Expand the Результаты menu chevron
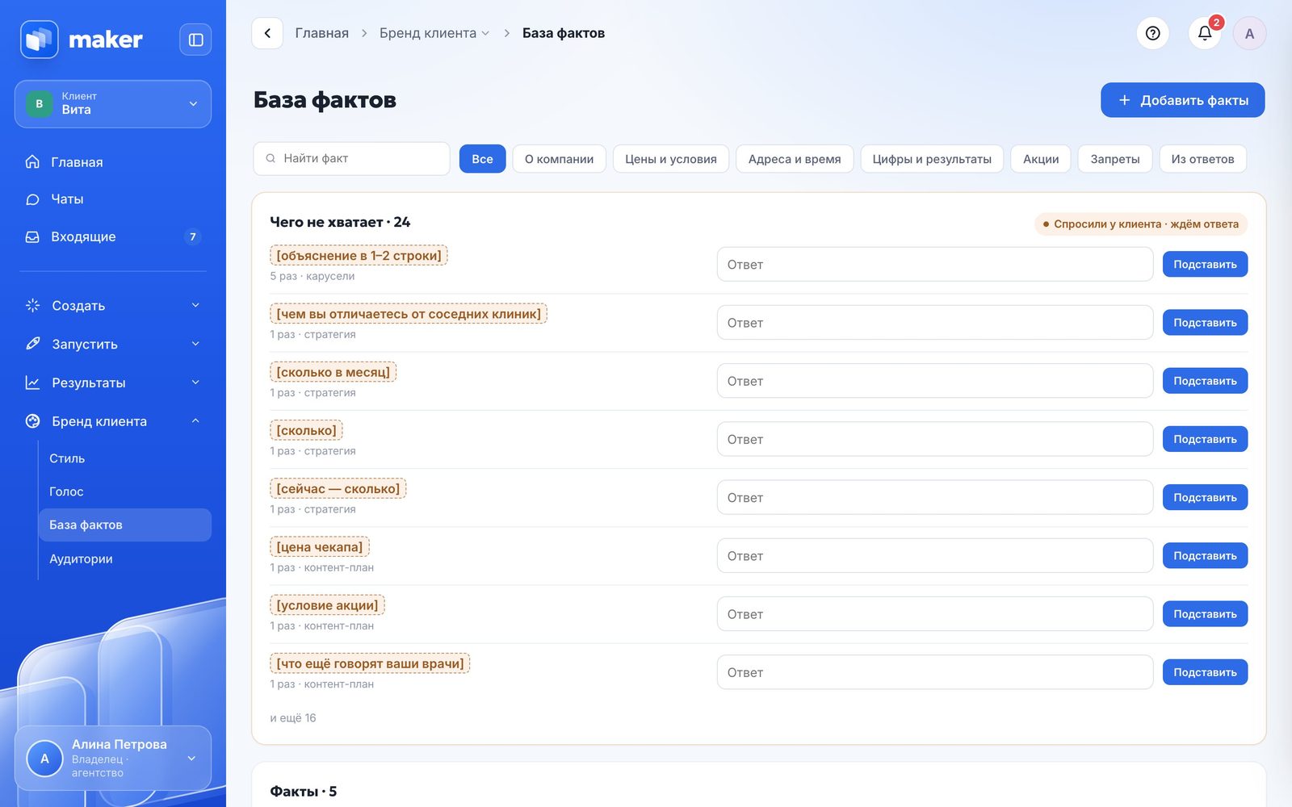This screenshot has width=1292, height=807. tap(195, 383)
